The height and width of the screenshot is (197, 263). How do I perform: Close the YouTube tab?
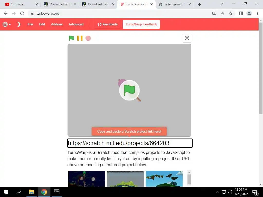point(37,4)
